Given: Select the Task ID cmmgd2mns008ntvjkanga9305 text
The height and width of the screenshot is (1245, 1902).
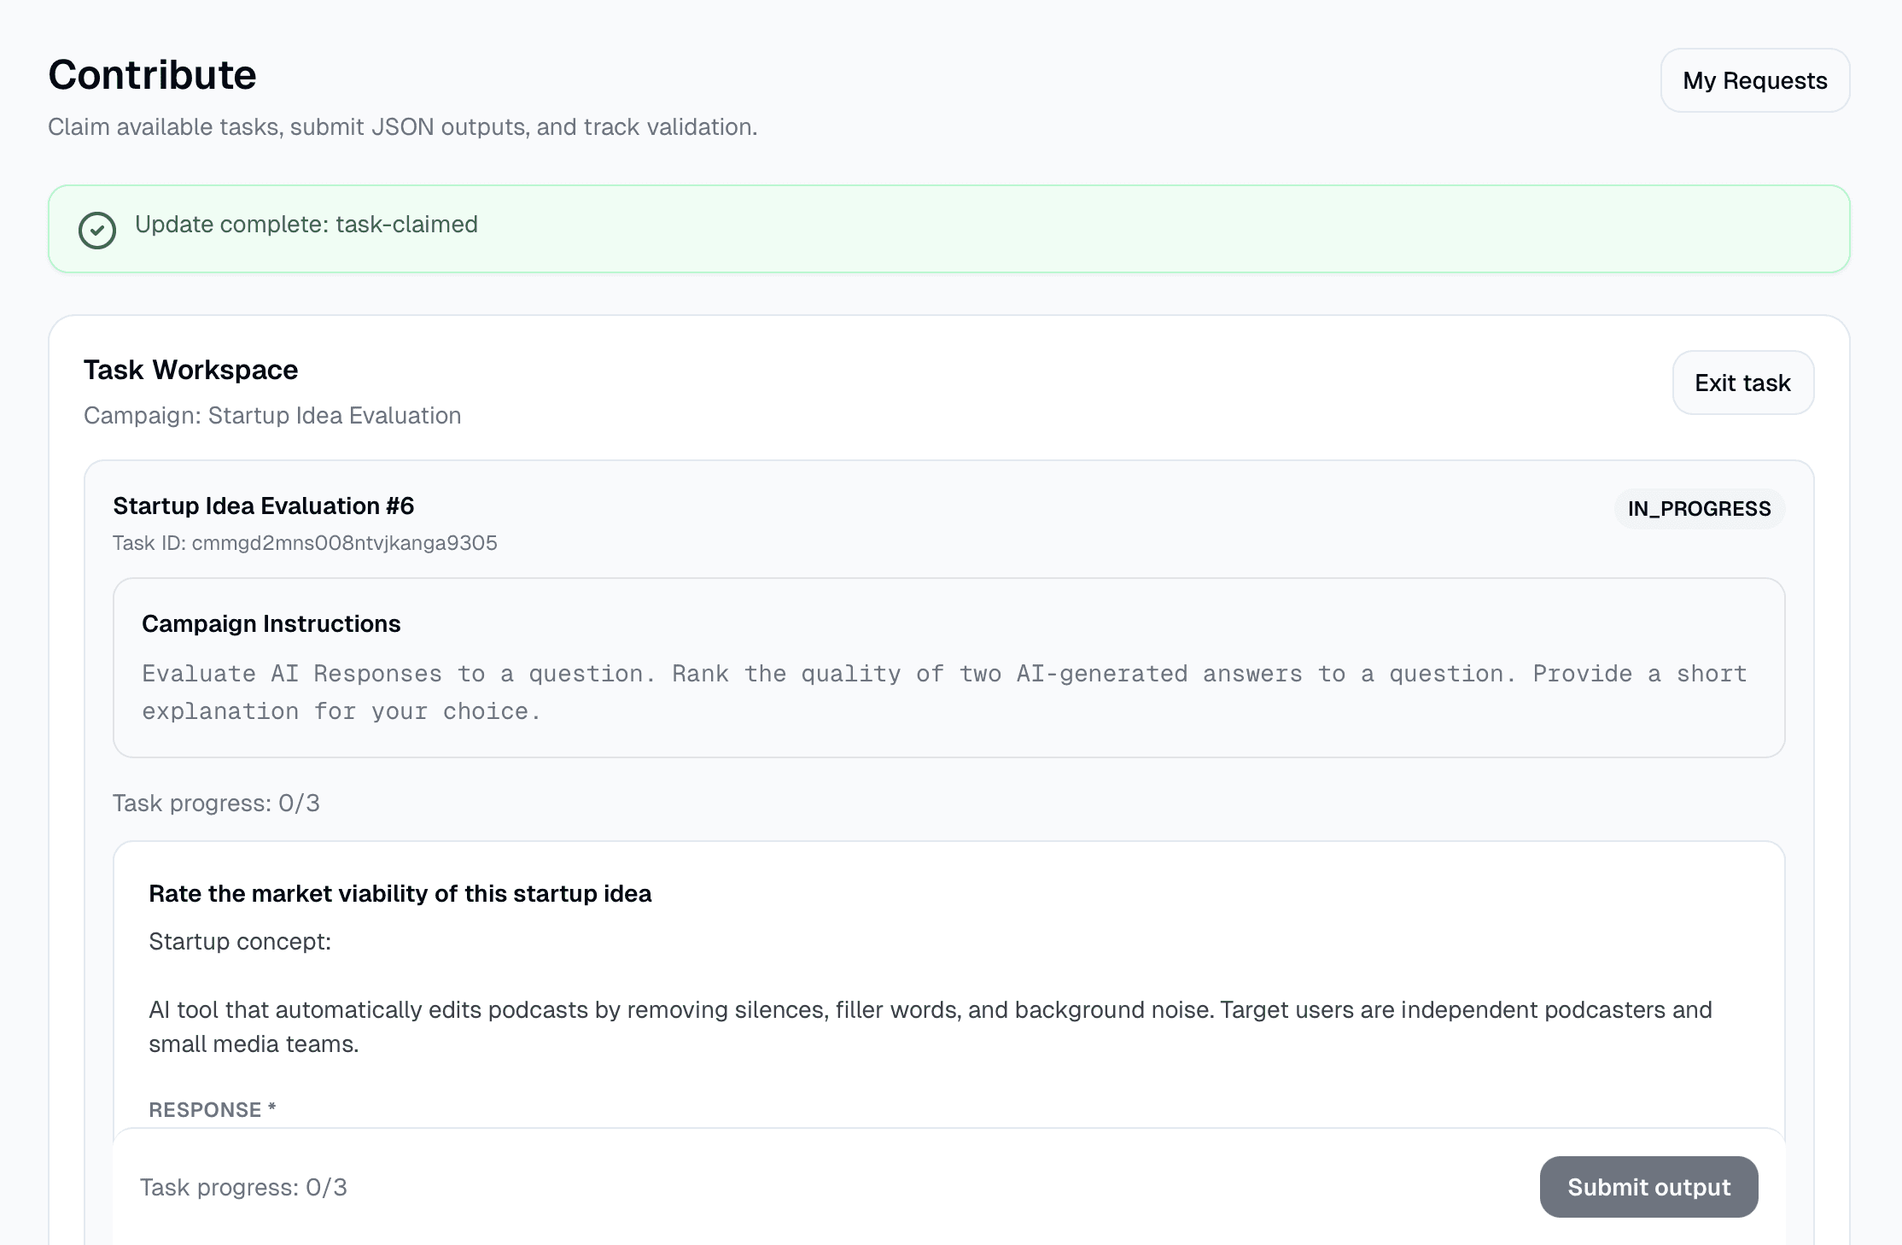Looking at the screenshot, I should [305, 543].
